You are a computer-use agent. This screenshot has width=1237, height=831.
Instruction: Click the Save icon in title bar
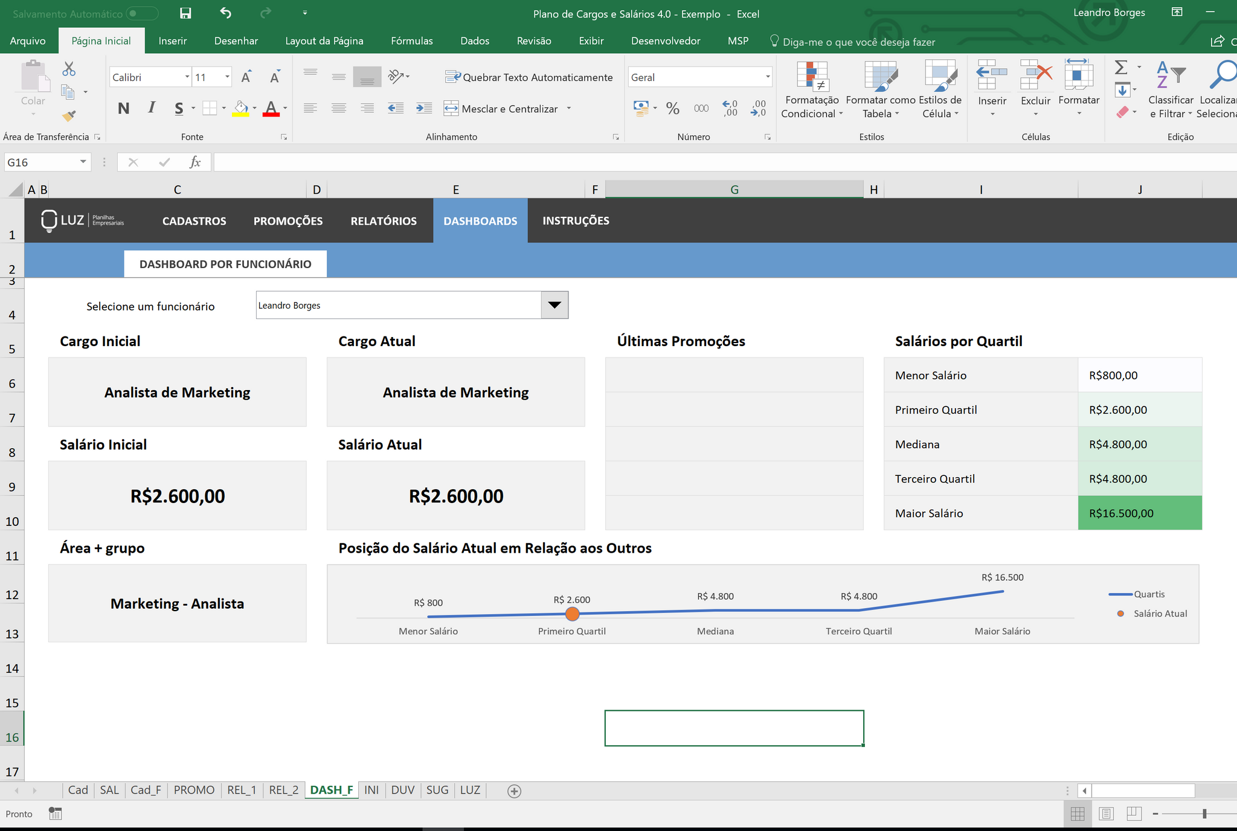tap(185, 13)
